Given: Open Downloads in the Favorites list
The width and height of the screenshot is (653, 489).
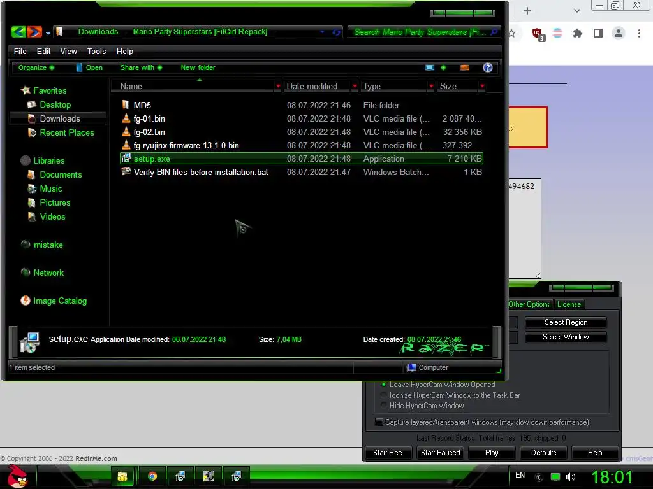Looking at the screenshot, I should click(x=59, y=118).
